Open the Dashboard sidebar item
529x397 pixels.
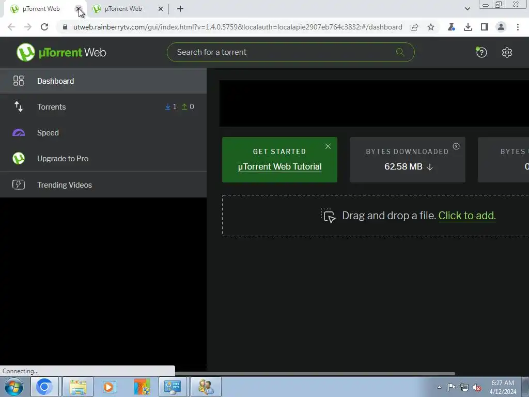103,81
